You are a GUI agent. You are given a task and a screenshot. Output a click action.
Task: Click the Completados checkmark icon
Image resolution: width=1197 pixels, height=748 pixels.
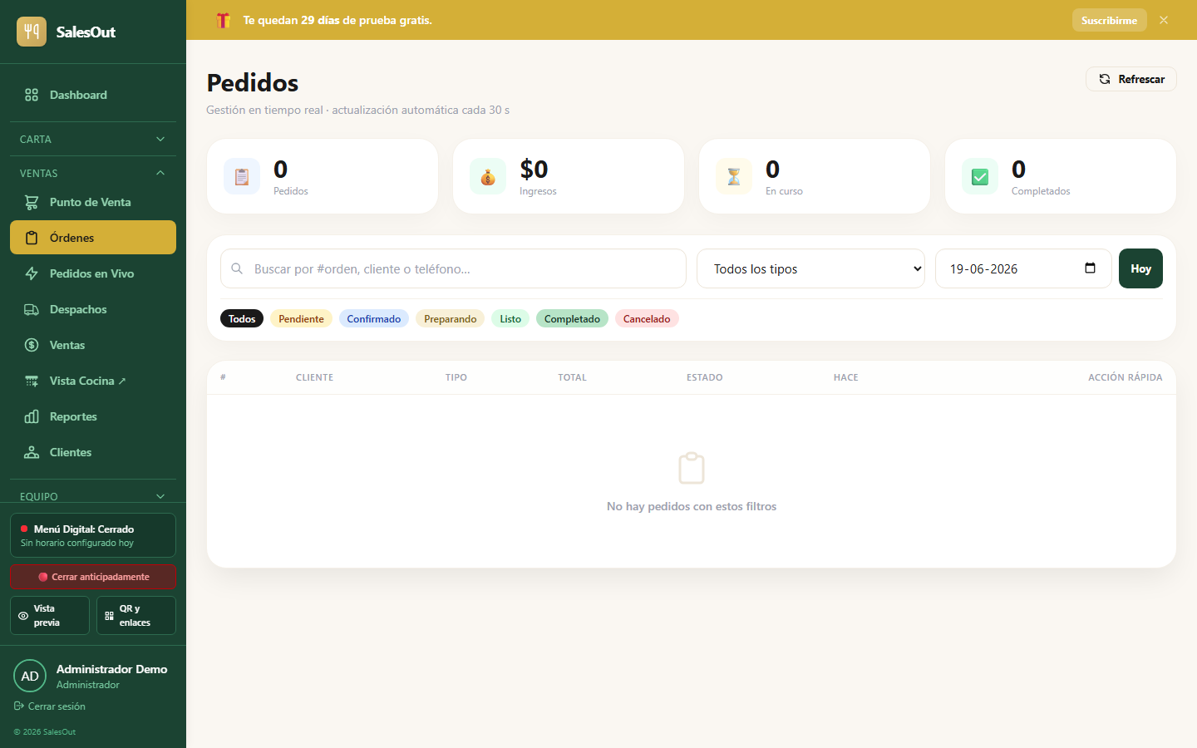(x=980, y=176)
